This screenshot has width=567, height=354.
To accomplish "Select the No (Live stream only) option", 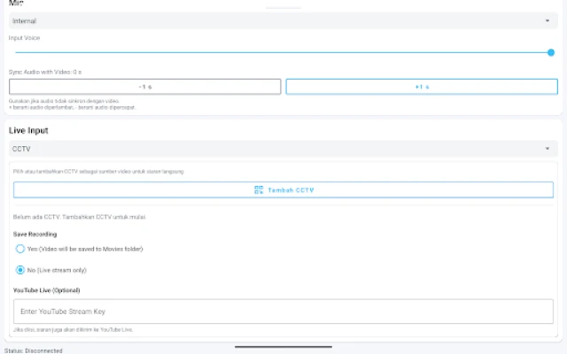I will click(20, 269).
